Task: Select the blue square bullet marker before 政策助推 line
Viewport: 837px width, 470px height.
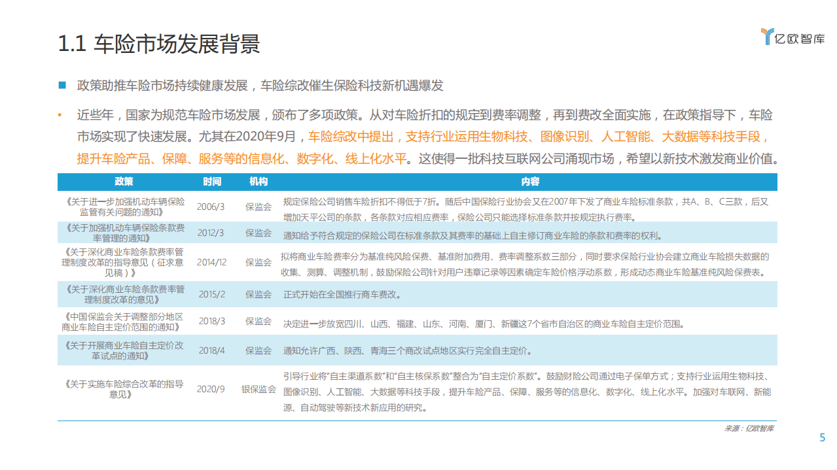Action: click(62, 84)
